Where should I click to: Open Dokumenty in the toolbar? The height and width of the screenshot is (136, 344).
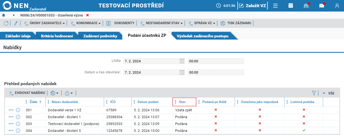(120, 23)
